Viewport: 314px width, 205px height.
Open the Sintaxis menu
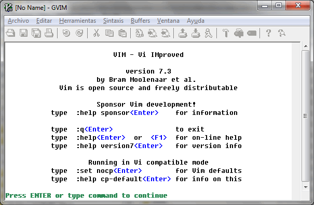coord(113,21)
